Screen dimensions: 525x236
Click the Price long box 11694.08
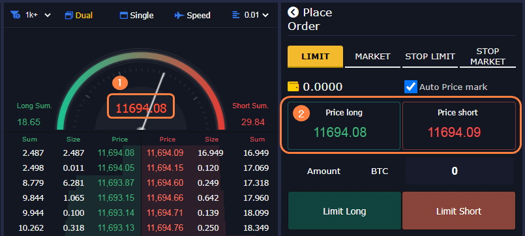[x=344, y=126]
